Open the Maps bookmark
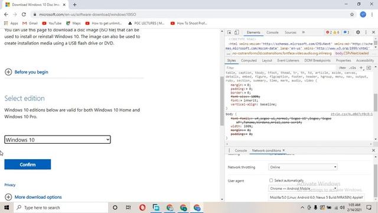Image resolution: width=378 pixels, height=213 pixels. pyautogui.click(x=73, y=23)
